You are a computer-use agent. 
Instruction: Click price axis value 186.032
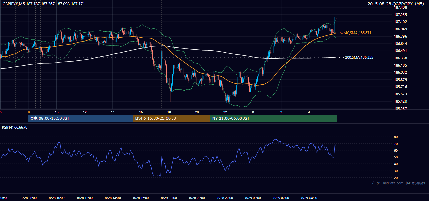(400, 72)
